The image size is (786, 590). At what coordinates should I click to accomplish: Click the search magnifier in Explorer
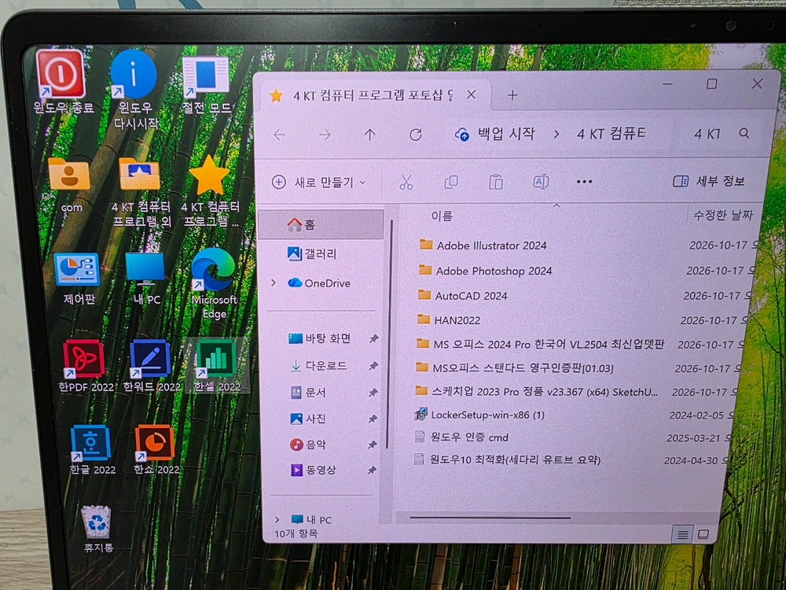[x=744, y=134]
